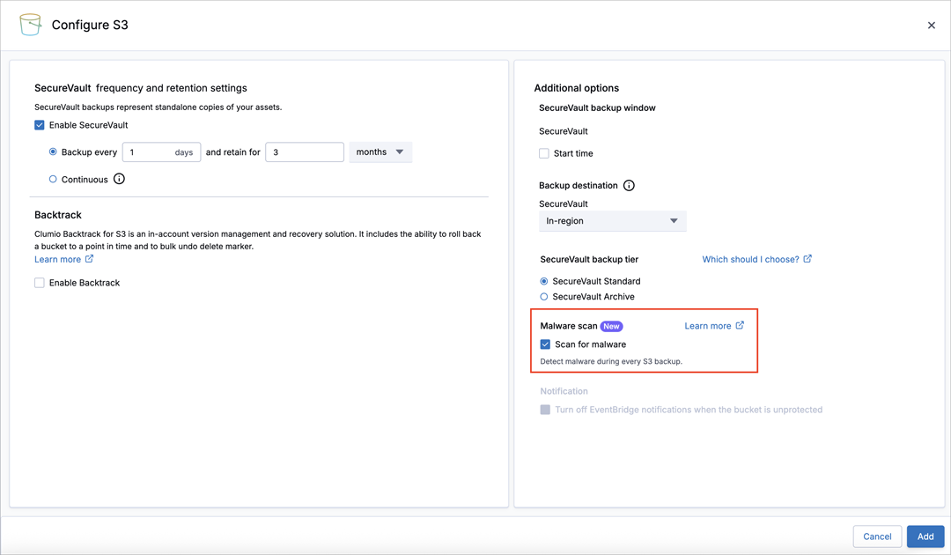Uncheck Enable SecureVault checkbox
Image resolution: width=951 pixels, height=555 pixels.
click(40, 125)
